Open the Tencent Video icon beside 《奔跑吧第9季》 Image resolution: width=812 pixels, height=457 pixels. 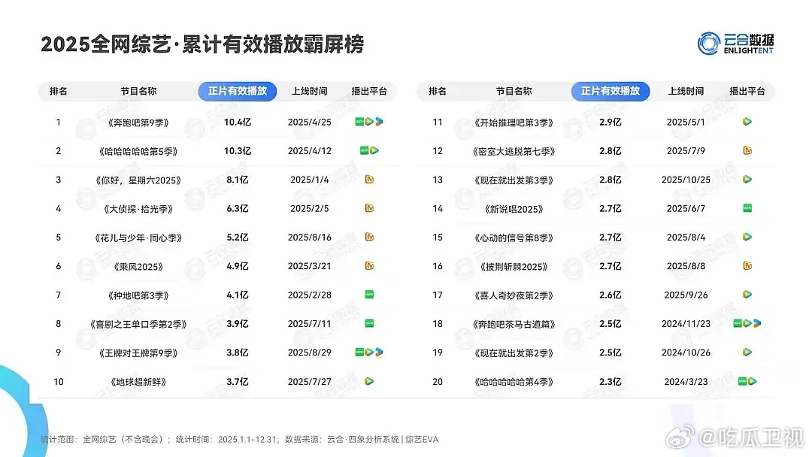[371, 122]
